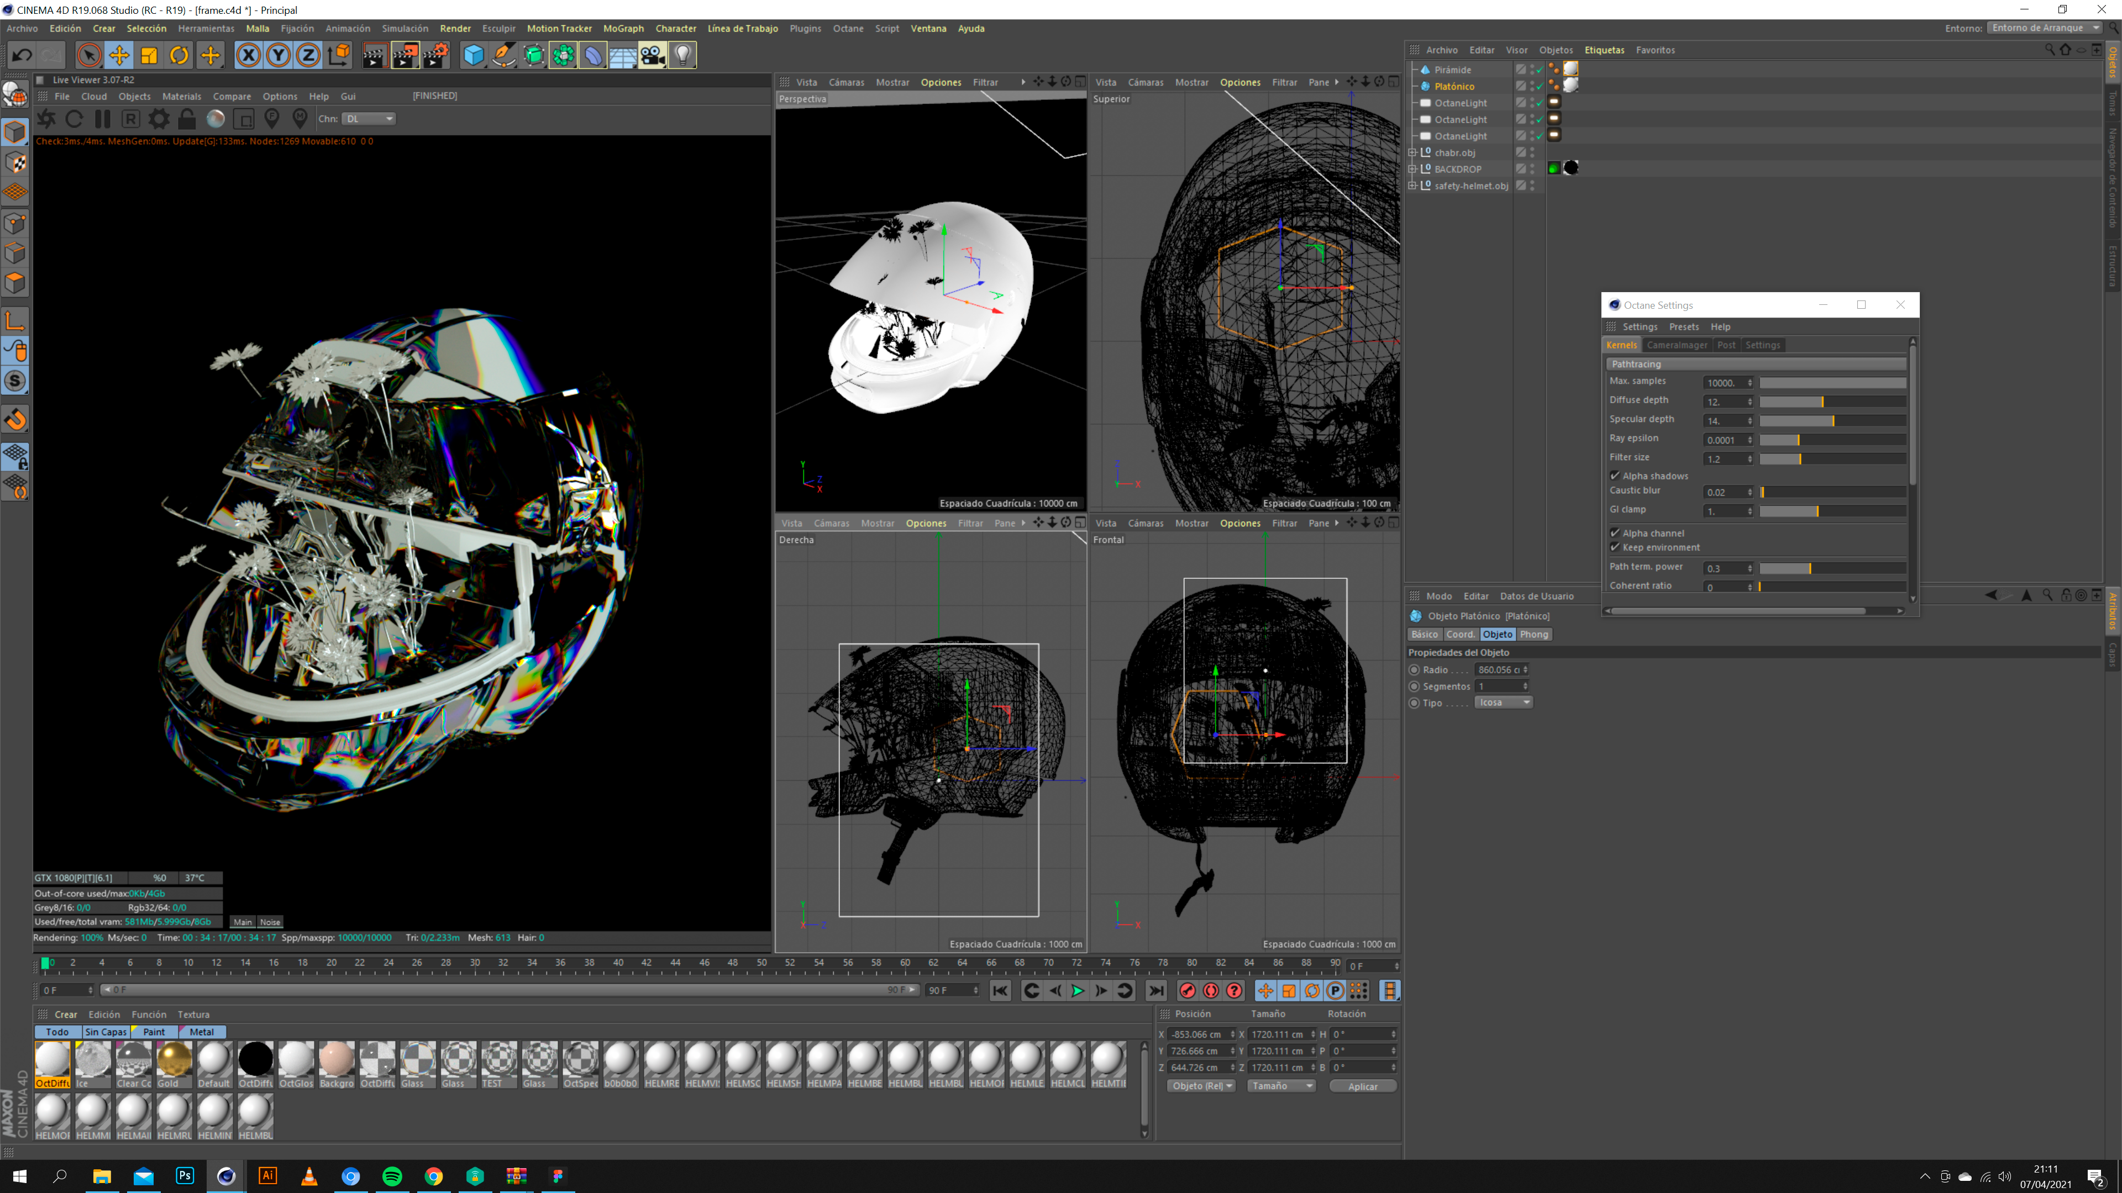Pause render in Live Viewer toolbar
The height and width of the screenshot is (1193, 2122).
click(102, 119)
